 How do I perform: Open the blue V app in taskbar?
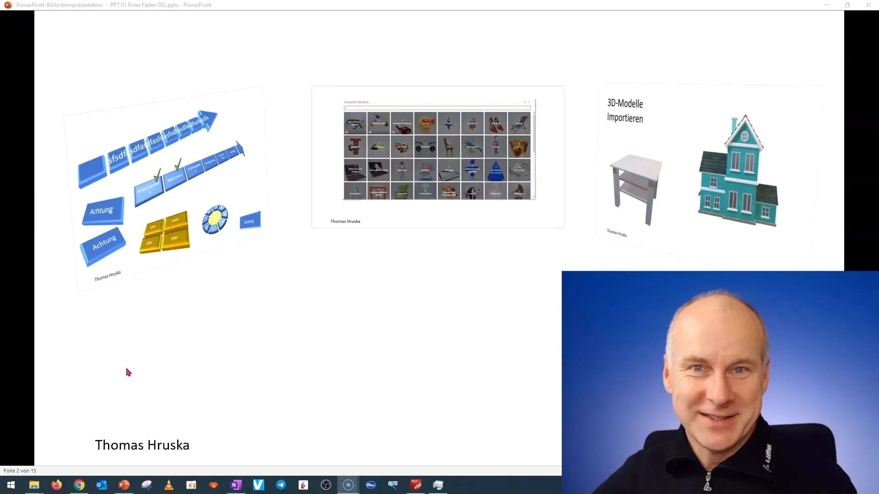pos(258,485)
